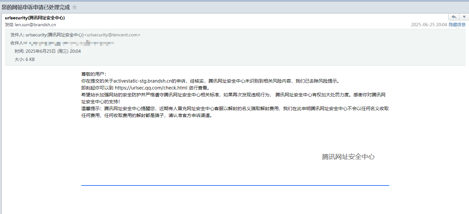Click the 隐藏信息 link
The height and width of the screenshot is (214, 469).
pyautogui.click(x=457, y=25)
